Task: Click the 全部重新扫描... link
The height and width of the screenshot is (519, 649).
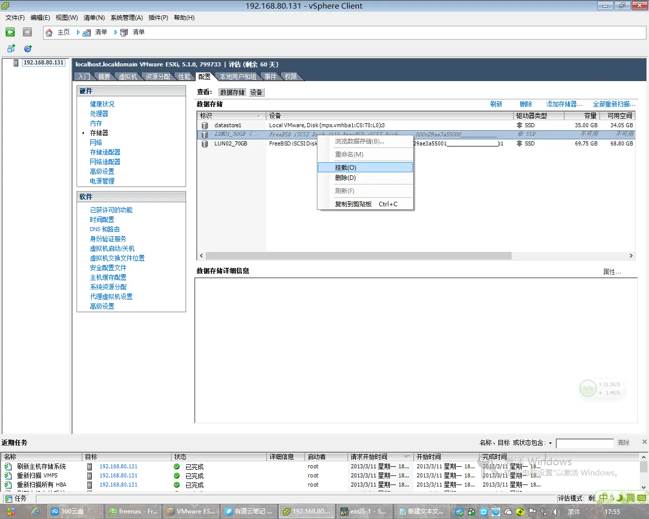Action: [614, 104]
